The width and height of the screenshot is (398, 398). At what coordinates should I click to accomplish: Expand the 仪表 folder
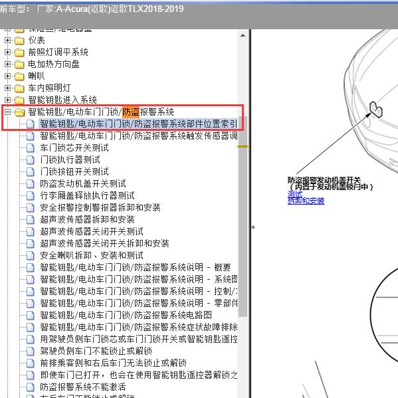tap(7, 40)
